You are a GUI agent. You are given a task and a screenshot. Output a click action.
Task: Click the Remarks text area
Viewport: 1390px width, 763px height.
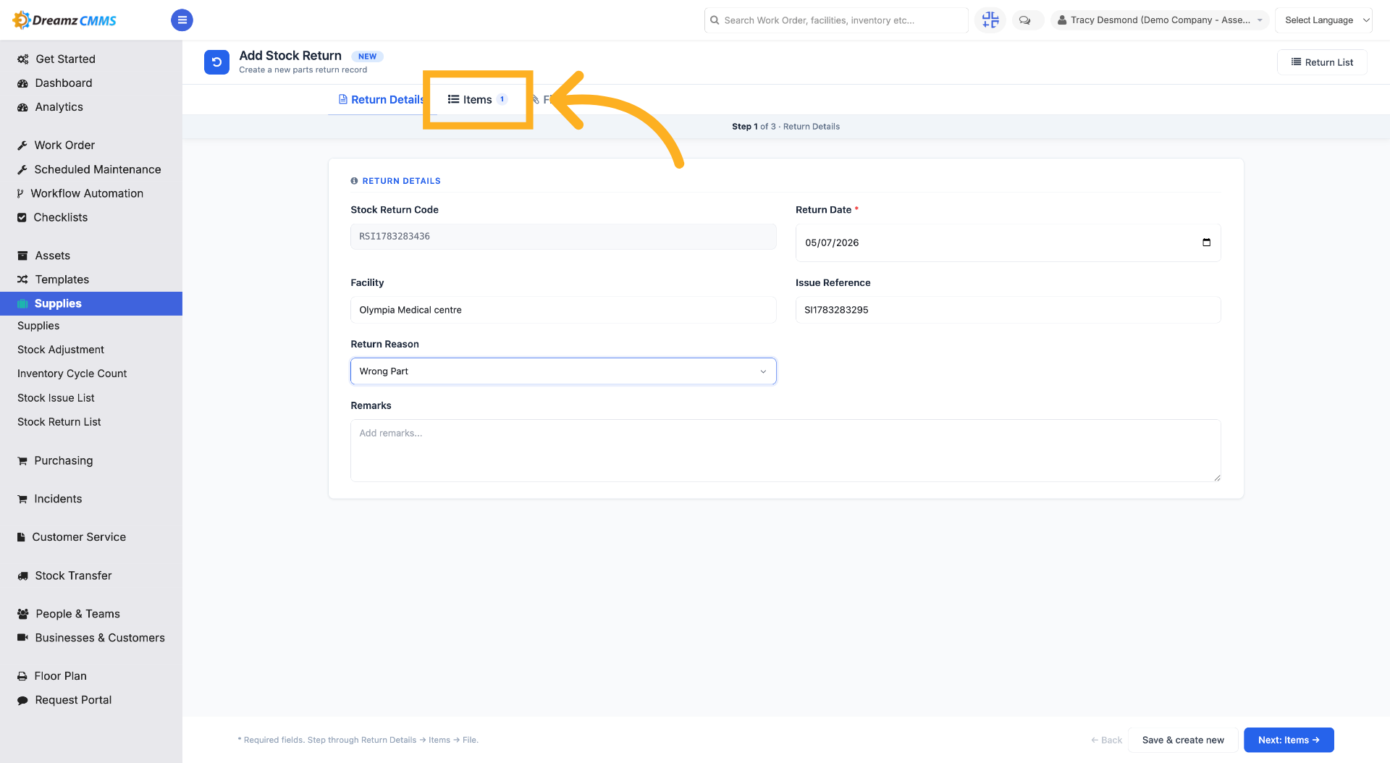pyautogui.click(x=785, y=450)
